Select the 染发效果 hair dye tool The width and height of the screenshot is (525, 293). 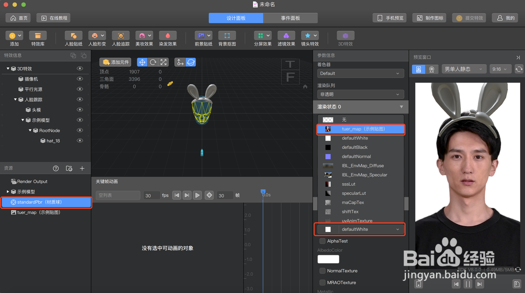[x=168, y=36]
